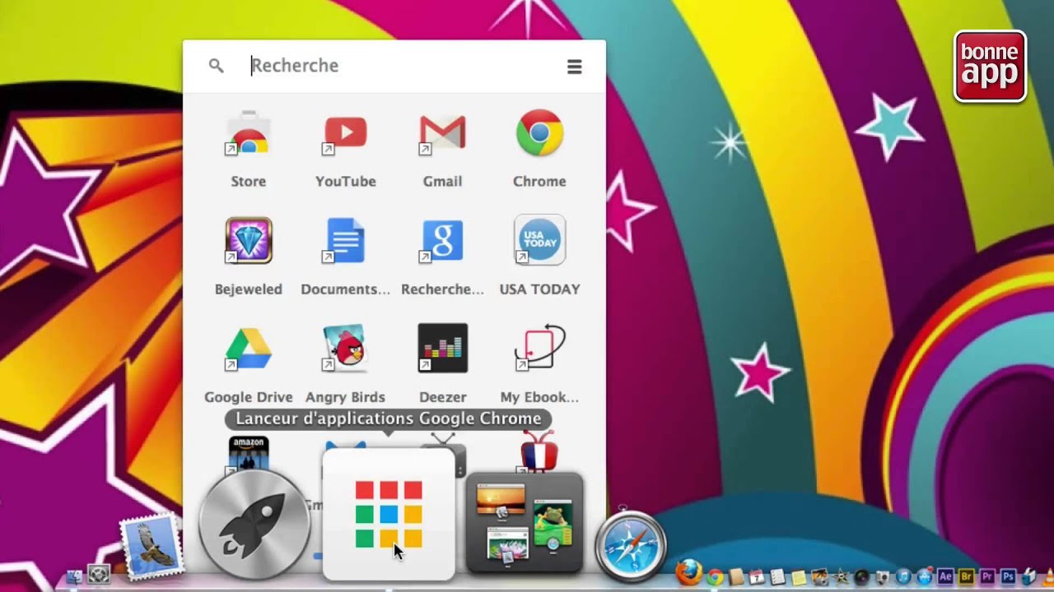1054x592 pixels.
Task: Open the French flag TV app icon
Action: 539,452
